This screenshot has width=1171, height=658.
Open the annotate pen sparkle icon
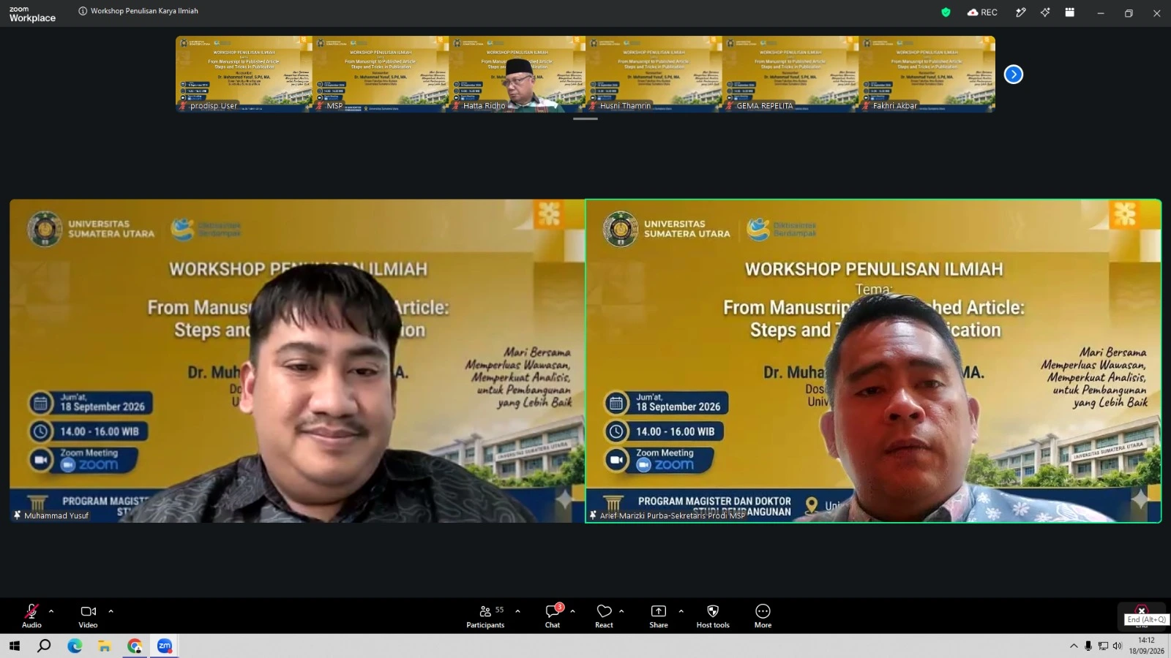(1020, 12)
